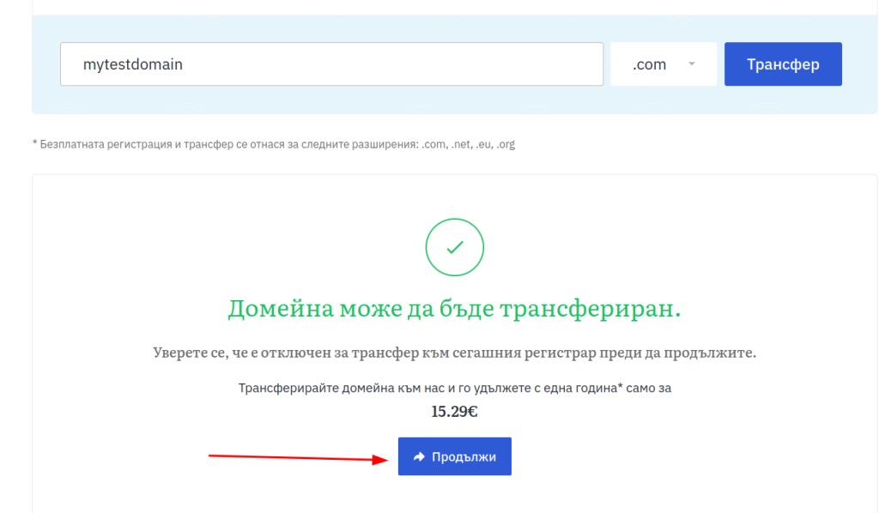The image size is (879, 513).
Task: Click .net in the footnote extensions list
Action: pyautogui.click(x=459, y=144)
